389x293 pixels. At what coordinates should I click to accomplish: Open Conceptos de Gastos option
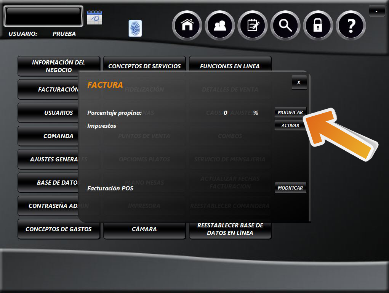click(x=59, y=229)
